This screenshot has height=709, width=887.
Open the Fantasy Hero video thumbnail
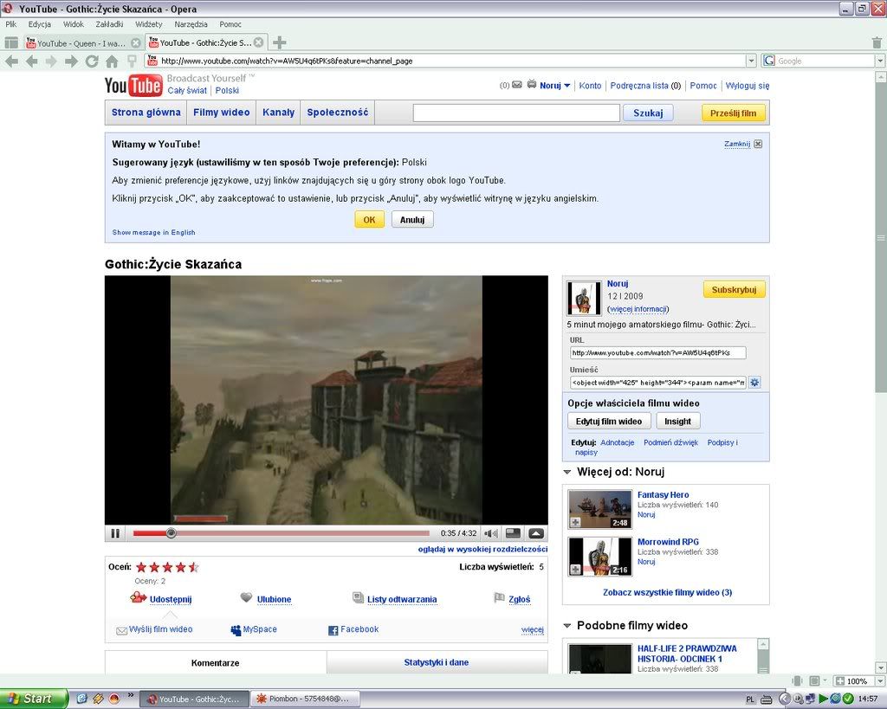599,509
